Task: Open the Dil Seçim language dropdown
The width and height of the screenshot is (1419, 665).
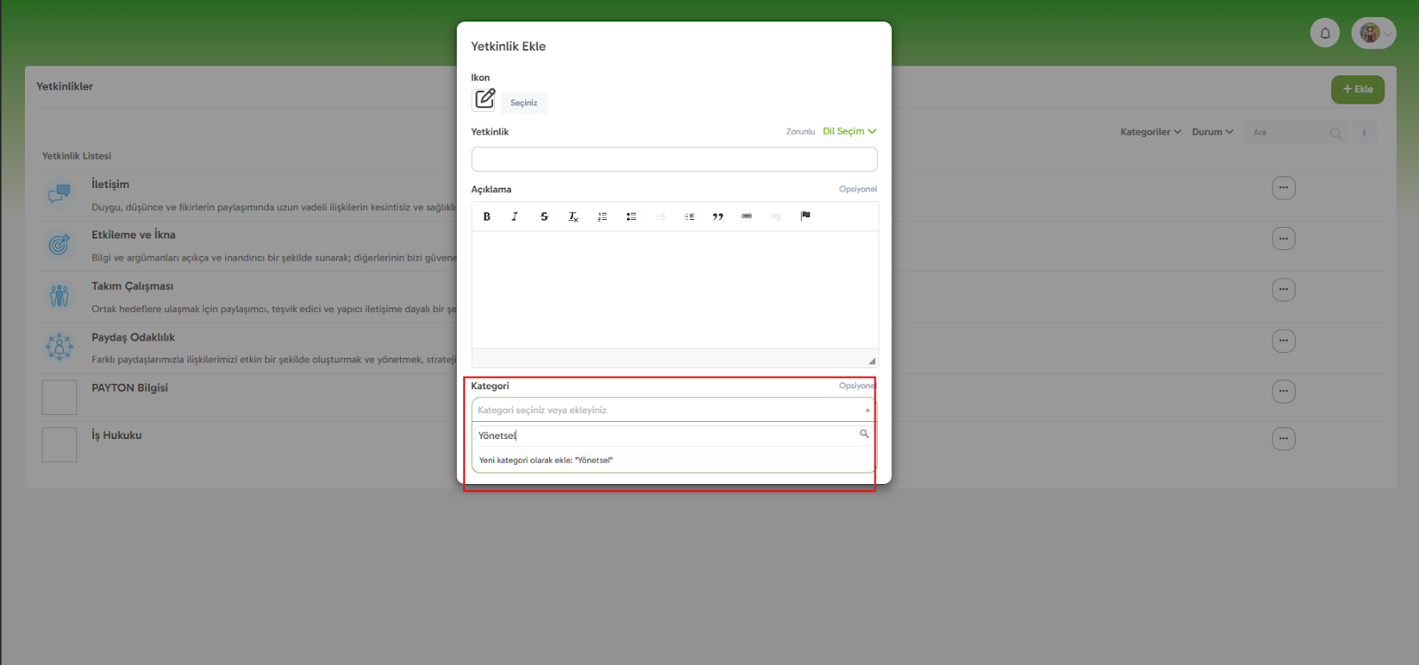Action: coord(849,131)
